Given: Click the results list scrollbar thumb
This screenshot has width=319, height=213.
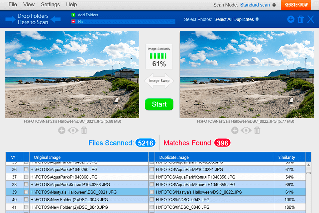Looking at the screenshot, I should click(x=308, y=173).
